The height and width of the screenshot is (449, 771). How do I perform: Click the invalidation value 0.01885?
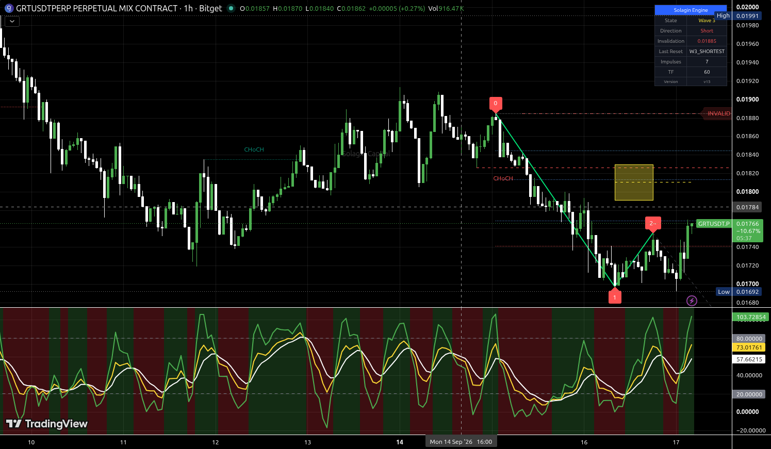click(707, 41)
